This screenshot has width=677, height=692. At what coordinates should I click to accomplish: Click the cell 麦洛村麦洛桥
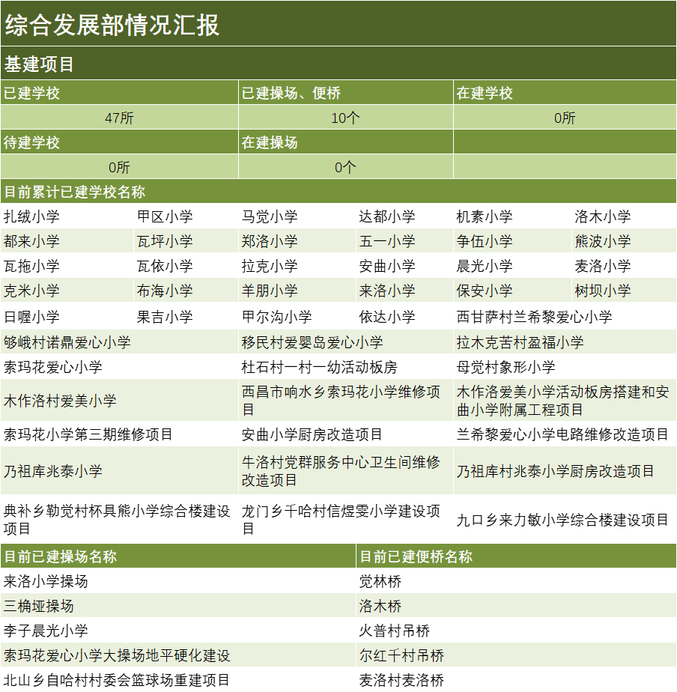(x=516, y=679)
